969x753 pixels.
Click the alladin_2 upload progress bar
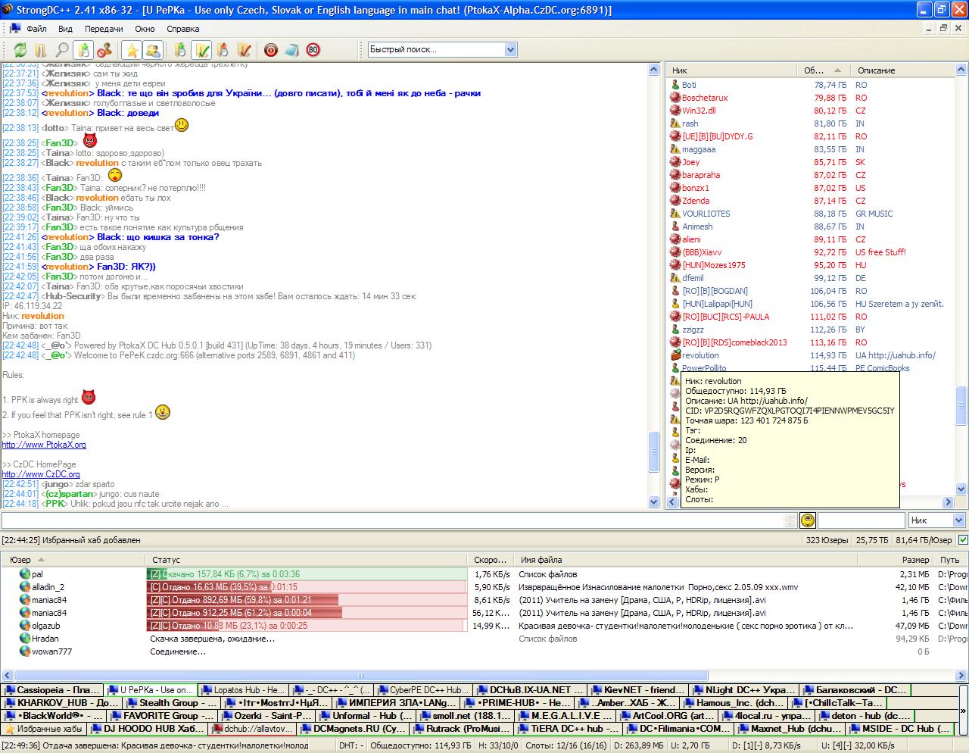307,587
